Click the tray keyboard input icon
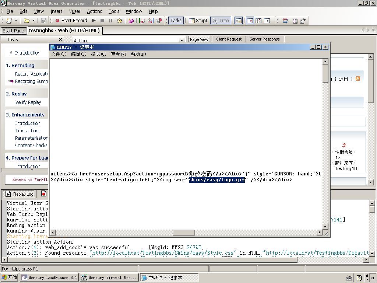377x283 pixels. point(349,278)
